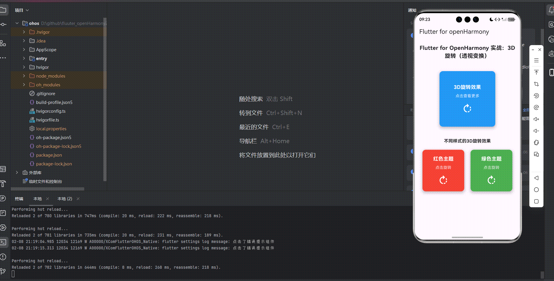Close the 本地 terminal tab
Viewport: 554px width, 281px height.
point(48,199)
